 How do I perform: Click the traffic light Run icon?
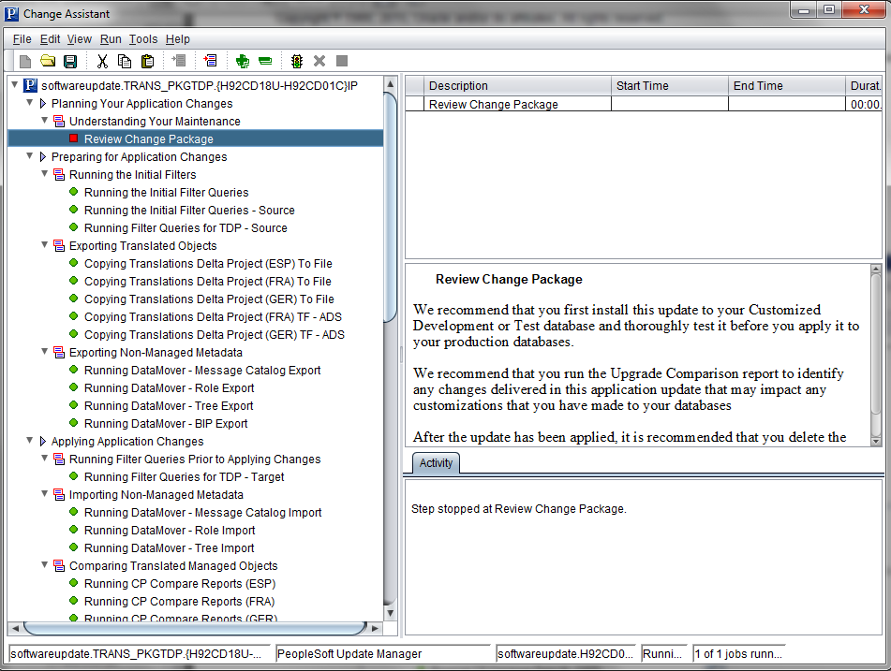(x=297, y=62)
